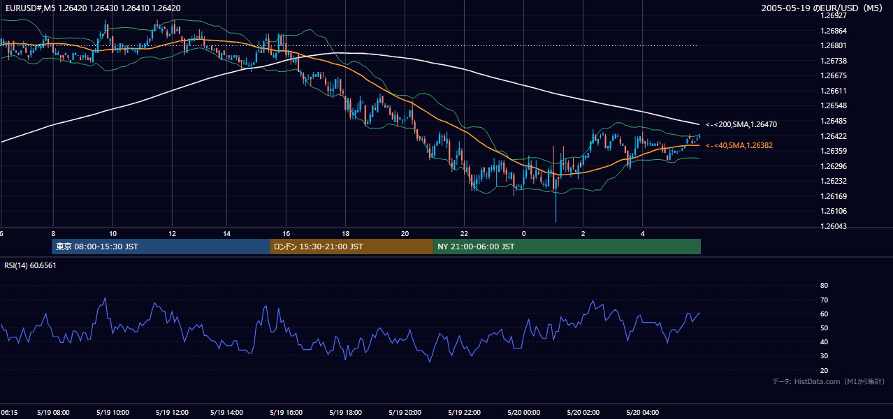Click hour tick 18 under the price chart

pos(345,233)
